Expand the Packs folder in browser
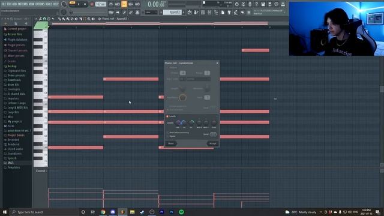The width and height of the screenshot is (384, 216). (11, 126)
